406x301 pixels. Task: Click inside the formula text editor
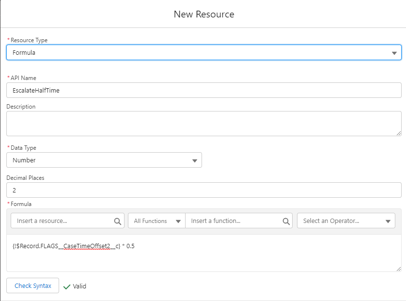pyautogui.click(x=204, y=253)
